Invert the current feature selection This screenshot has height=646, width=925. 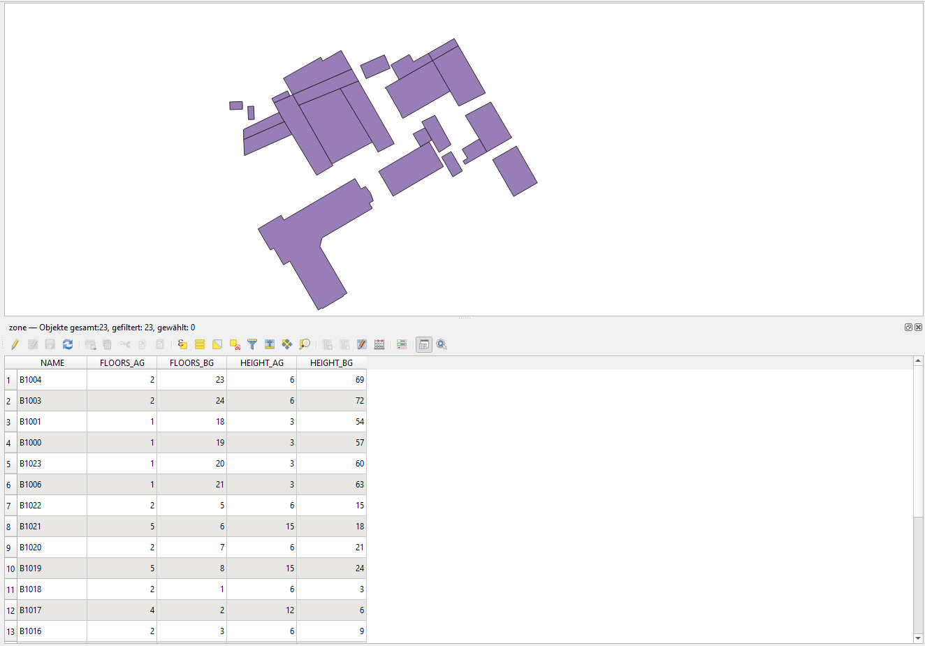click(x=217, y=344)
